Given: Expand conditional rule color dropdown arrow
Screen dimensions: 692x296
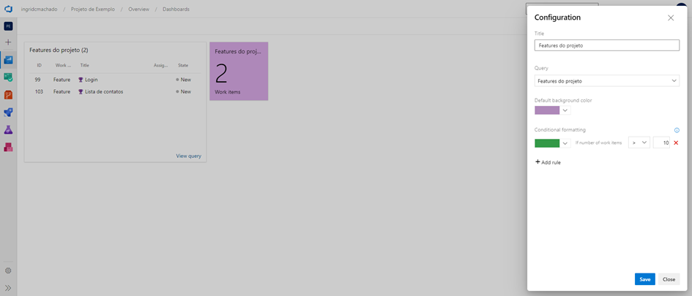Looking at the screenshot, I should (x=565, y=143).
